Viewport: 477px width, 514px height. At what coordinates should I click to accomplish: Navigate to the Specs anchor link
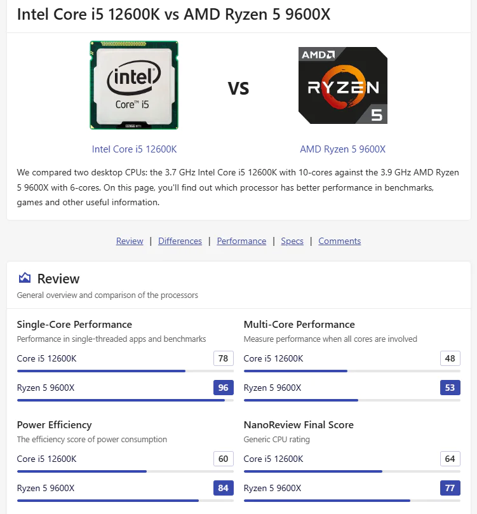(x=292, y=241)
